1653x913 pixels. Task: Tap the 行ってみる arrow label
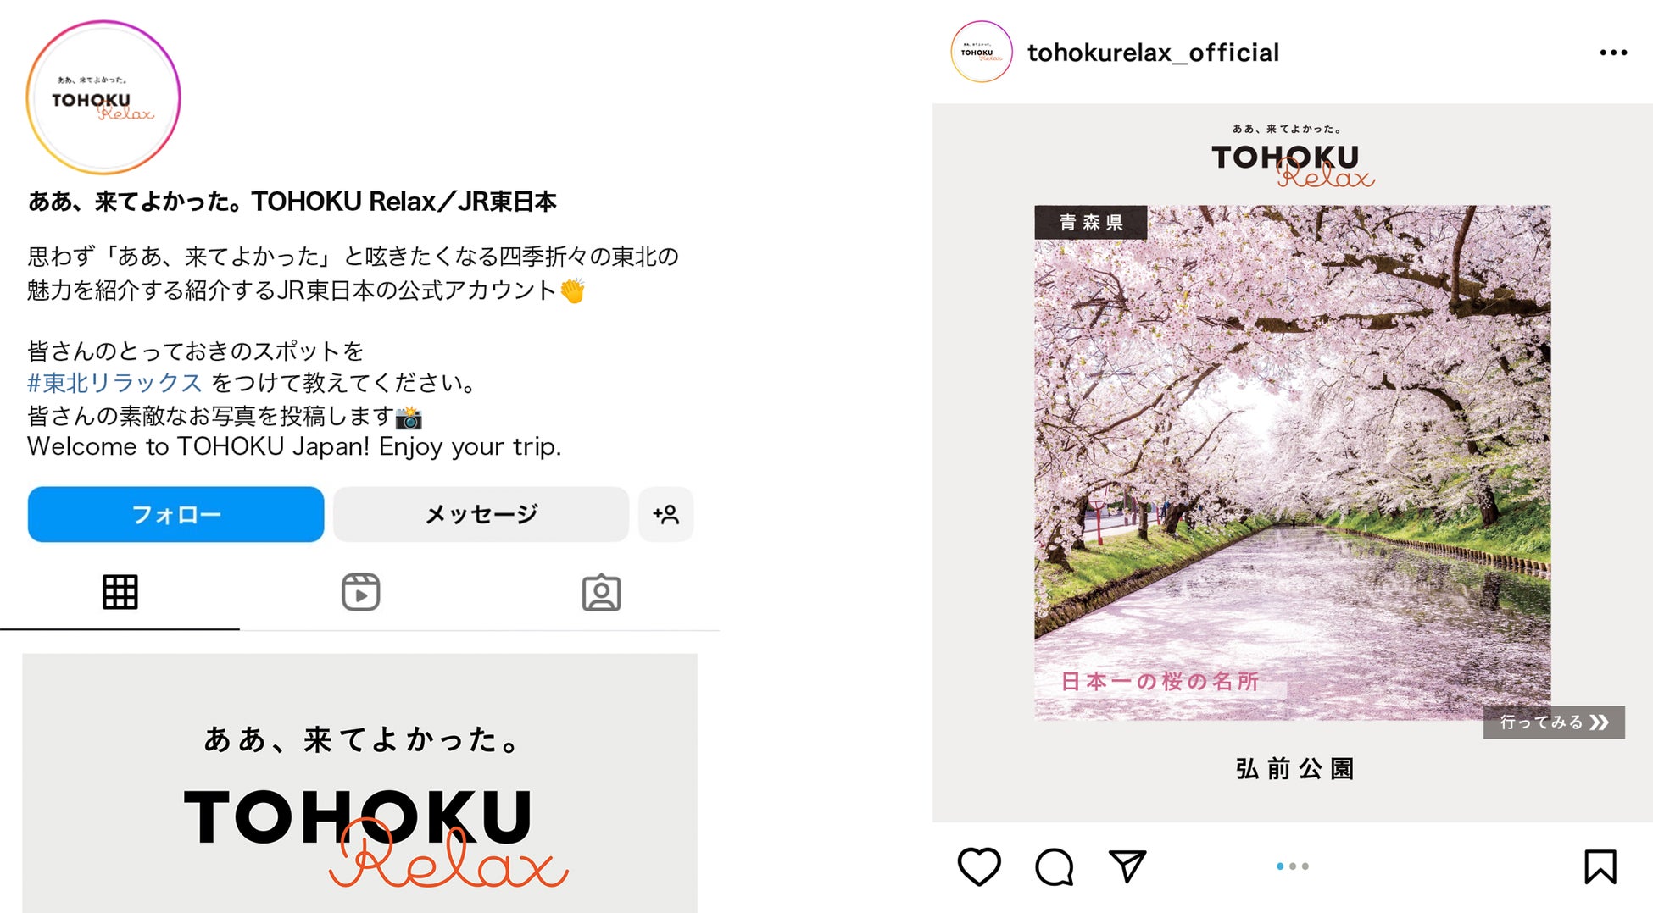tap(1553, 722)
